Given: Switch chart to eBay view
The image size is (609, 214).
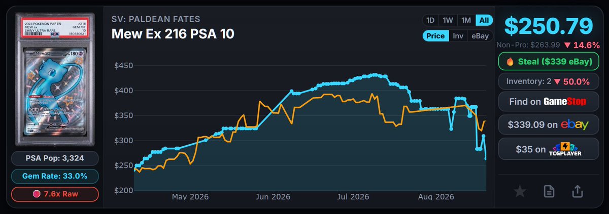Looking at the screenshot, I should (480, 36).
